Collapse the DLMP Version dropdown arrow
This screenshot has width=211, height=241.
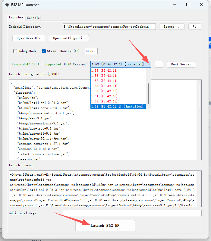[x=148, y=64]
